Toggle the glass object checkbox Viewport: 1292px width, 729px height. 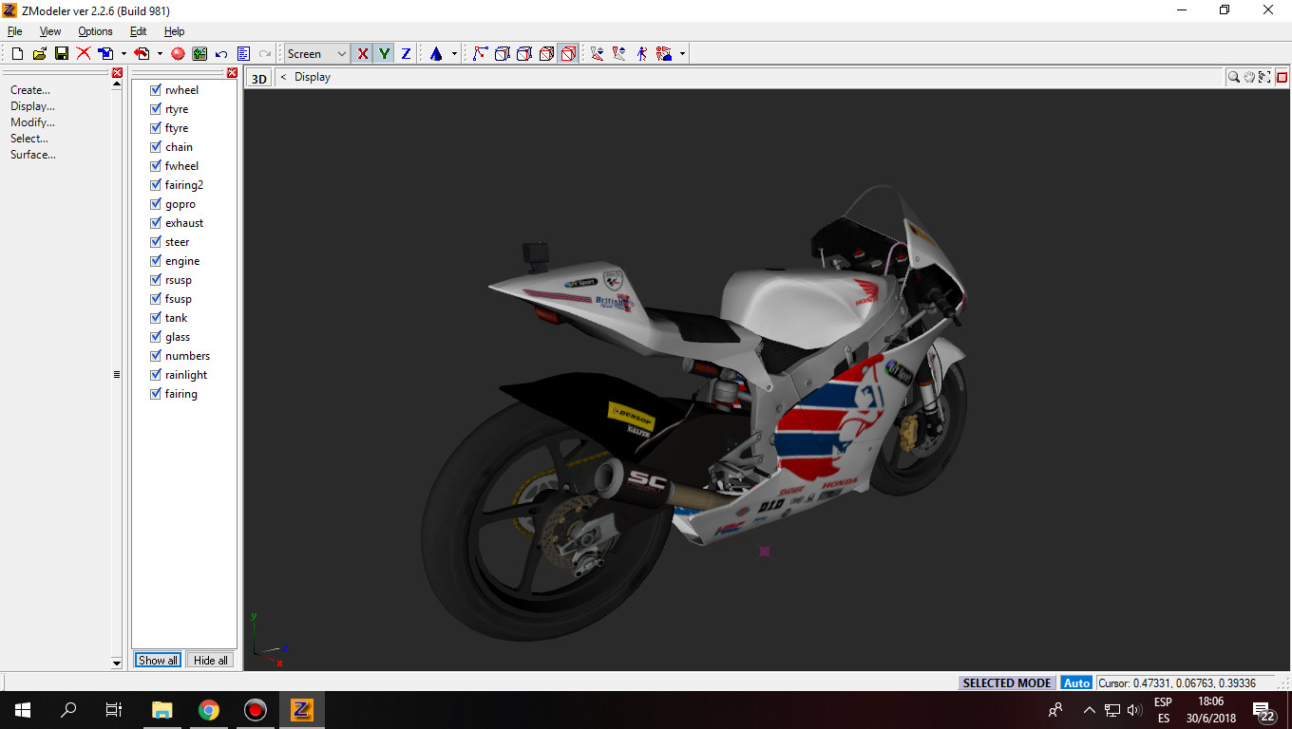click(156, 337)
